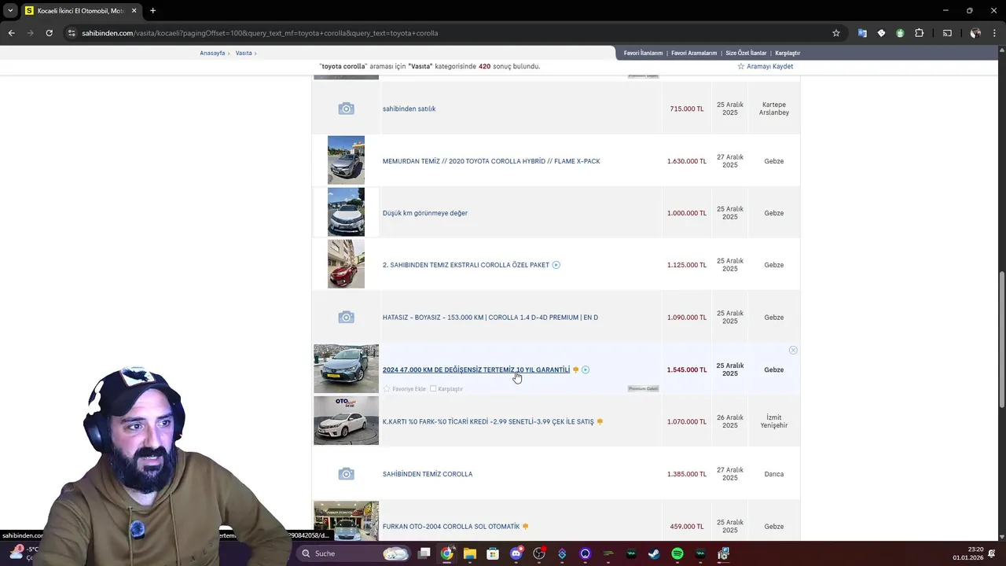Open the MEMURDAN TEMİZ 2020 Corolla Hybrid listing

pos(491,161)
